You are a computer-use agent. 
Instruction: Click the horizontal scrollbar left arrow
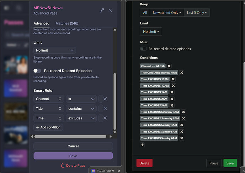click(32, 136)
